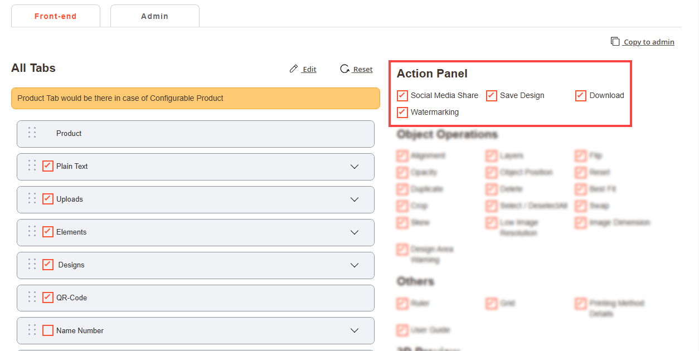Expand the Uploads section arrow

pyautogui.click(x=355, y=199)
